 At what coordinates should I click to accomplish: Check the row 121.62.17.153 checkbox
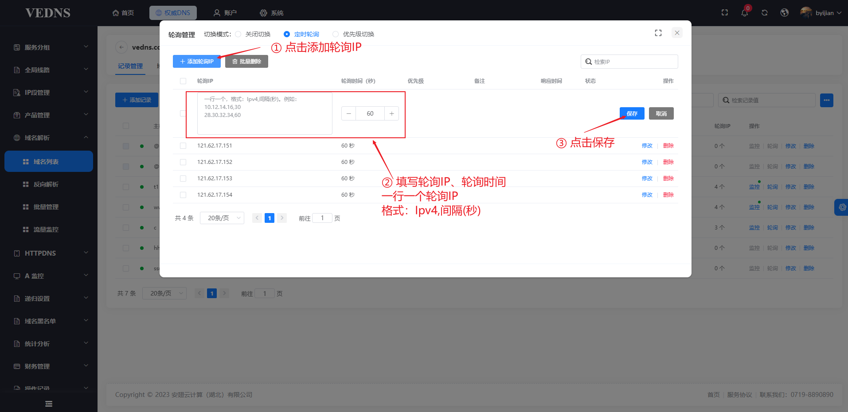183,179
